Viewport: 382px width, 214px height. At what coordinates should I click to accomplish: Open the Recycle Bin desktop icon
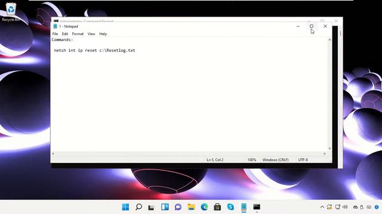[11, 12]
